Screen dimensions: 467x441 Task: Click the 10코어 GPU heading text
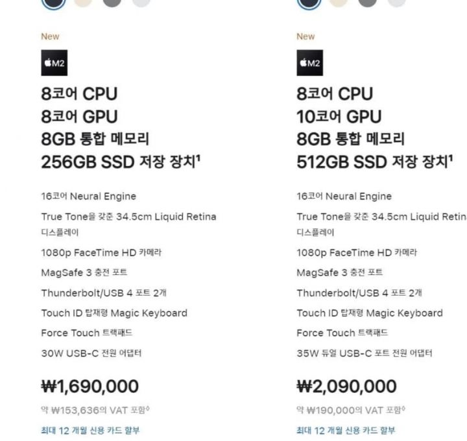pos(339,117)
